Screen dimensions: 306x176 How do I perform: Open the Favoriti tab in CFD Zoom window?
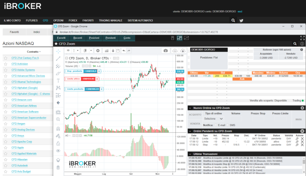(61, 38)
